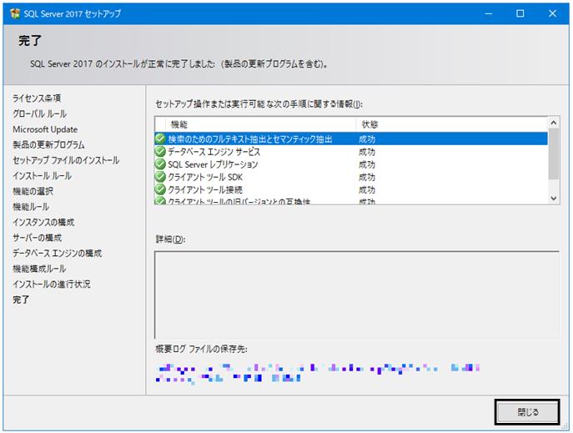This screenshot has height=433, width=573.
Task: Select 機能の選択 step in sidebar
Action: click(33, 191)
